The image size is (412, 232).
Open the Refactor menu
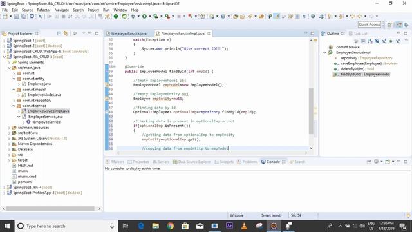[44, 10]
